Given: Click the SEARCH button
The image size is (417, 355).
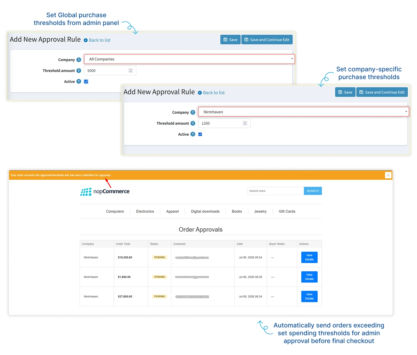Looking at the screenshot, I should 313,191.
